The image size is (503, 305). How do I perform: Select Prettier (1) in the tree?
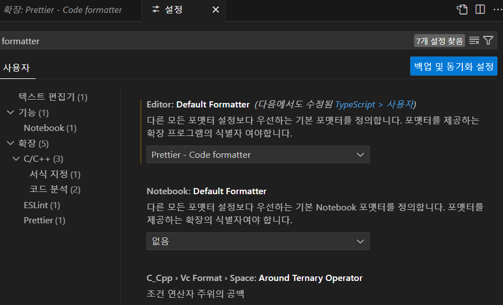click(45, 220)
